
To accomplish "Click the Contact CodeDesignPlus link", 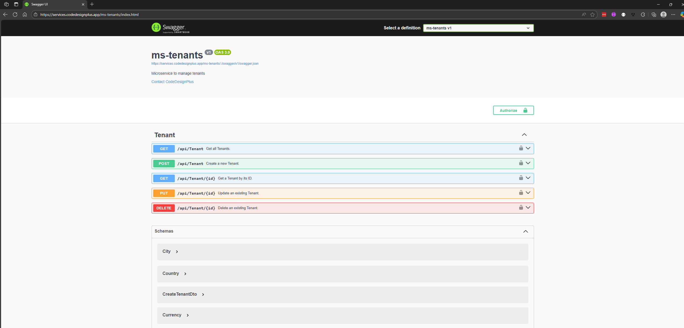I will (x=172, y=82).
